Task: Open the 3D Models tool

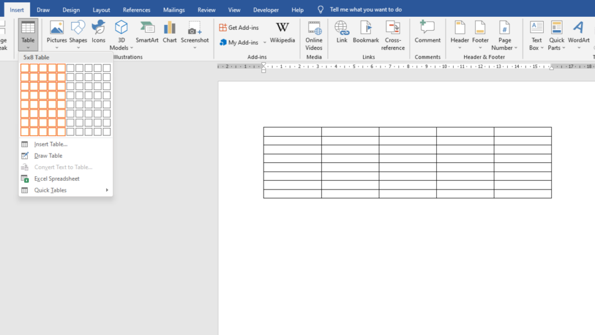Action: [121, 35]
